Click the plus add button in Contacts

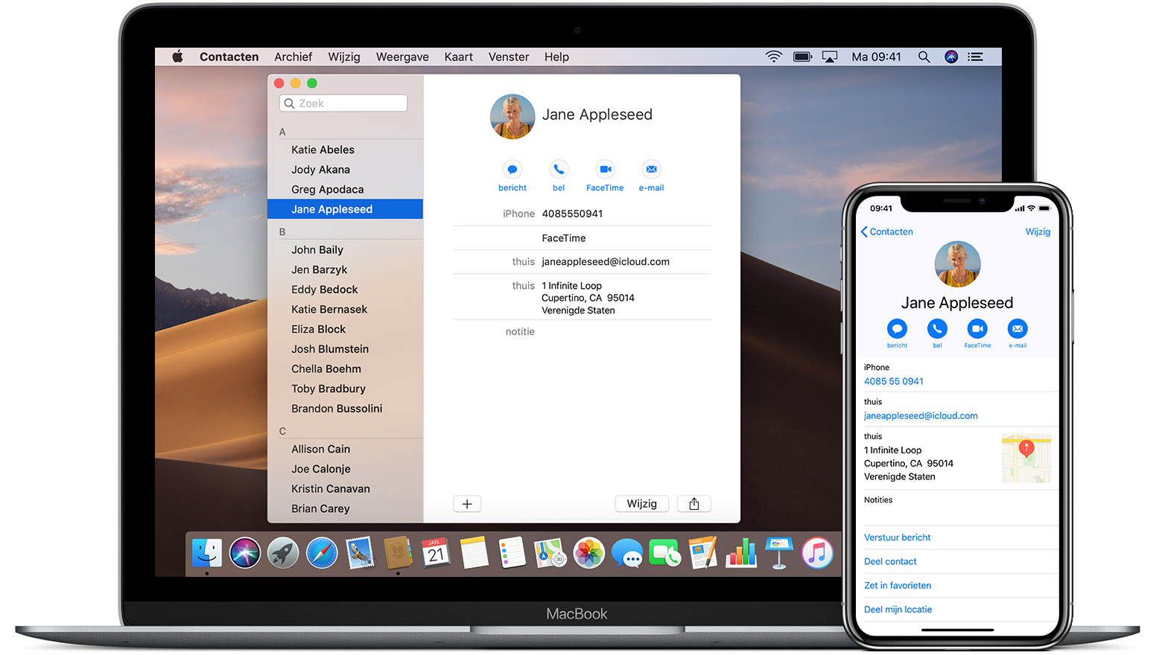467,504
